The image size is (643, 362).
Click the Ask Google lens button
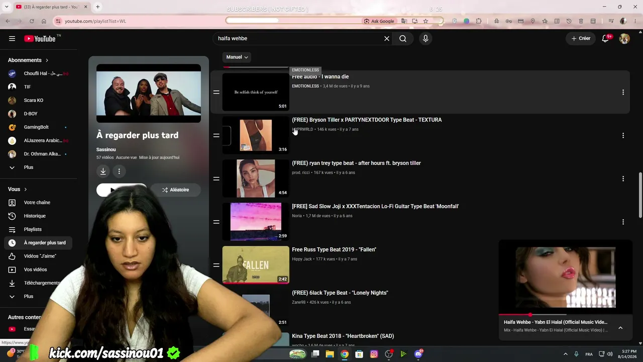point(379,21)
